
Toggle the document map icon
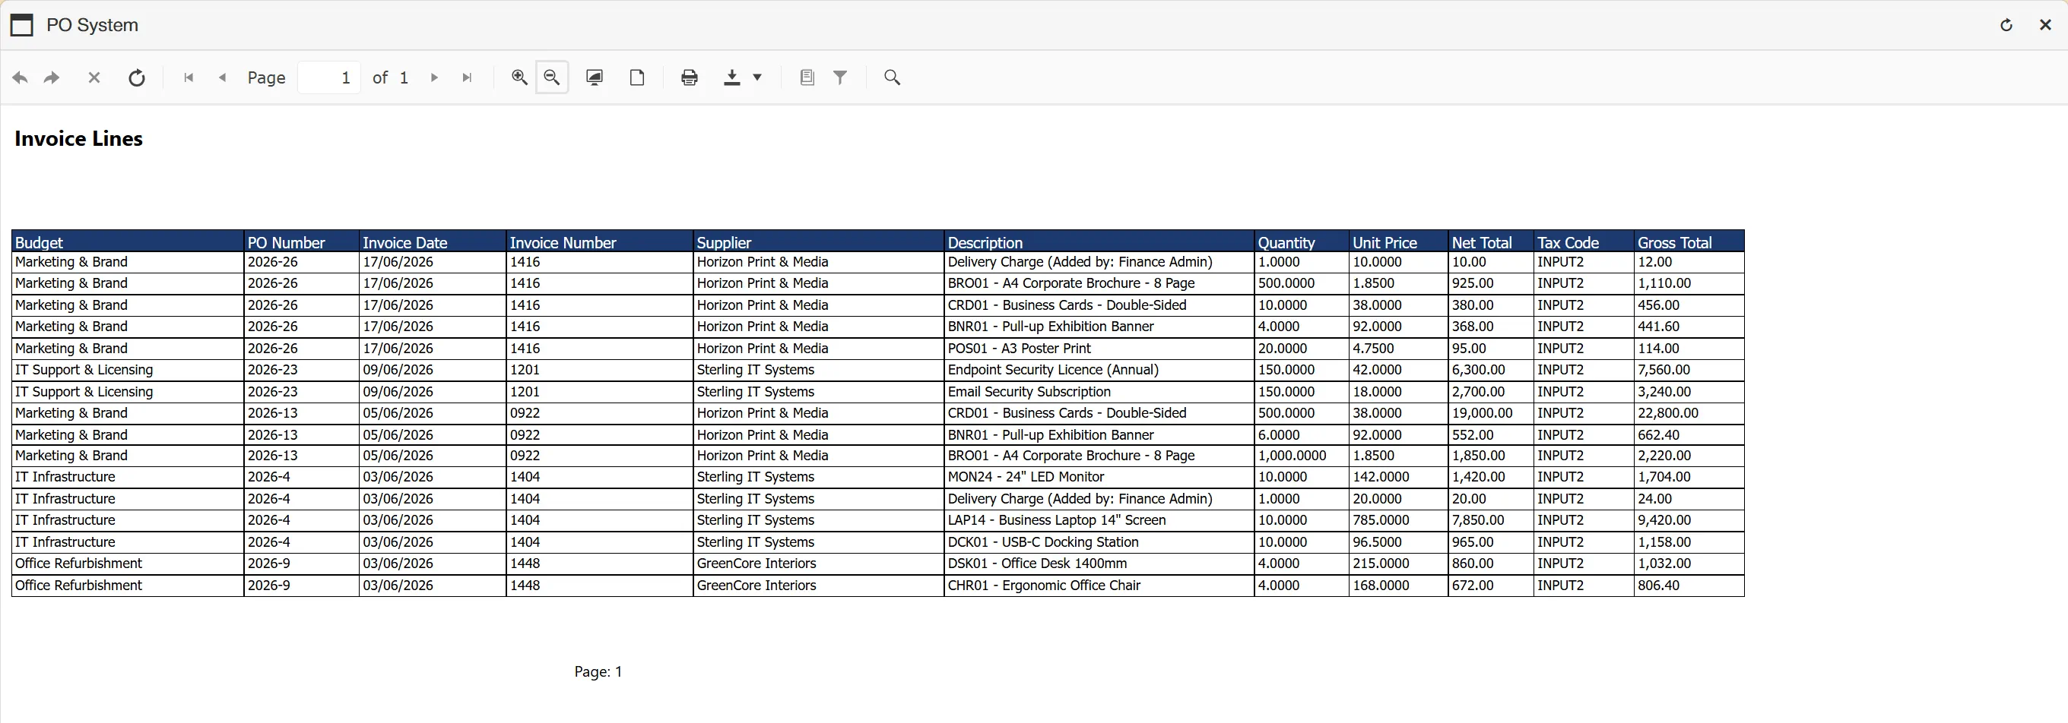tap(807, 77)
